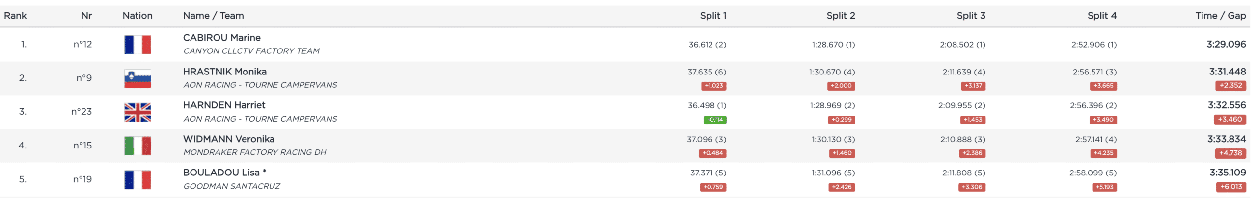1257x198 pixels.
Task: Click CANYON CLLCTV FACTORY TEAM text
Action: pyautogui.click(x=251, y=51)
